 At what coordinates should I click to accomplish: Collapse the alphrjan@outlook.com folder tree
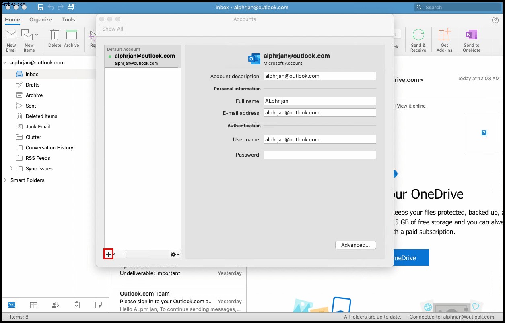pos(5,63)
